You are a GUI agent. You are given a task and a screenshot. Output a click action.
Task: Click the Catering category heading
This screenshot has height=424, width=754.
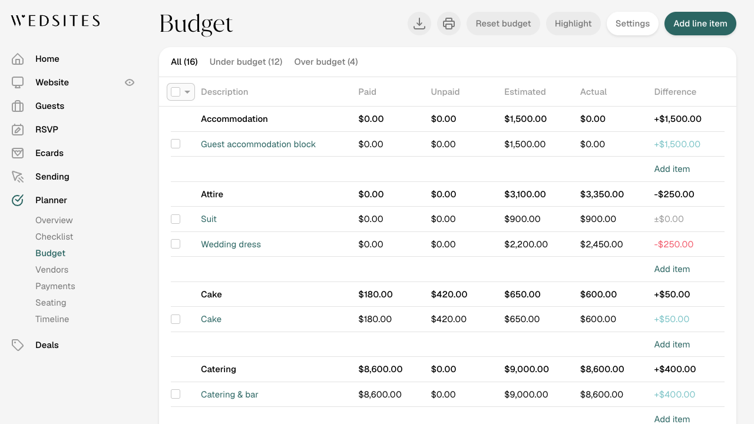tap(219, 369)
